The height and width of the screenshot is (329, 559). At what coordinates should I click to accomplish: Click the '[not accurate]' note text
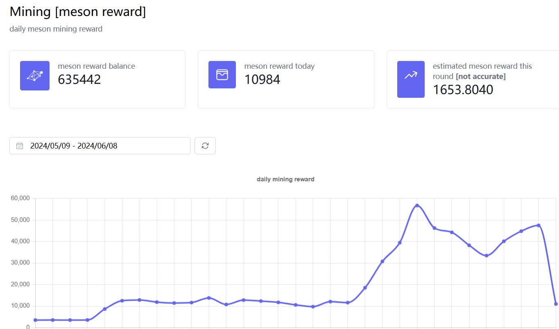[481, 77]
